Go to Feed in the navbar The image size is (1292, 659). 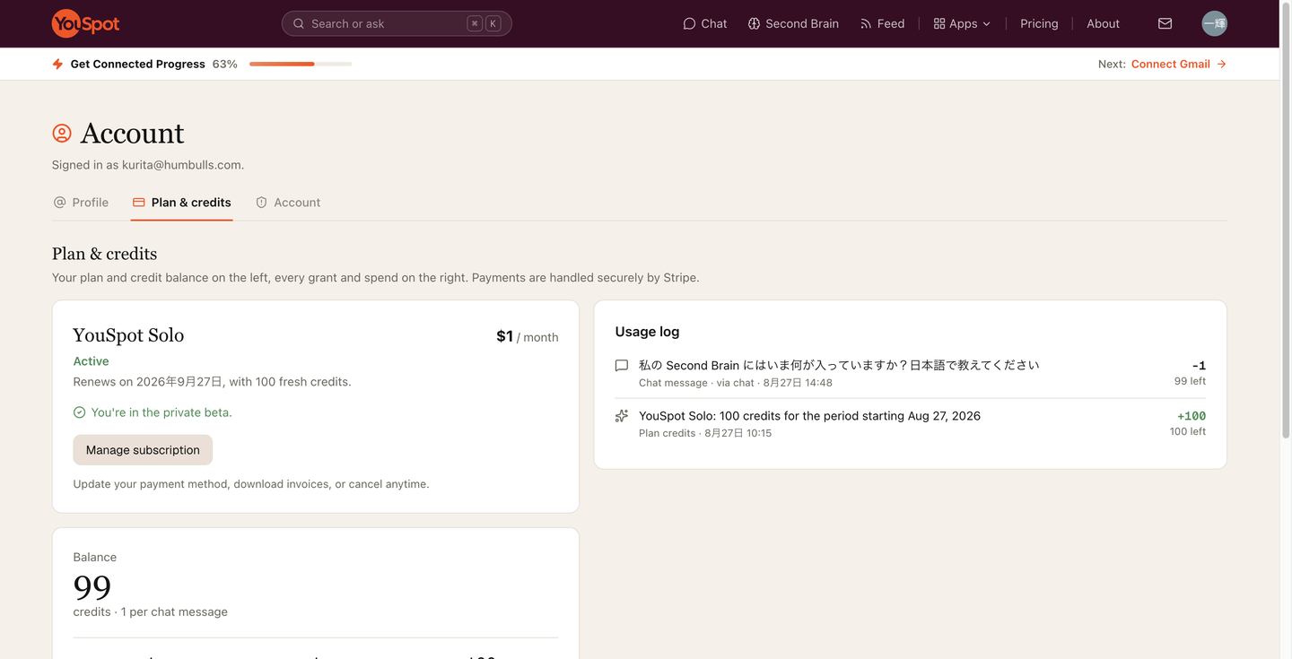coord(882,23)
